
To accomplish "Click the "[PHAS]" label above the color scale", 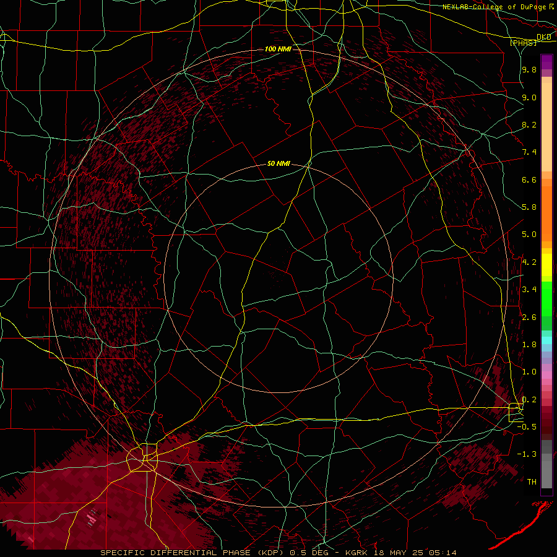I will coord(523,43).
